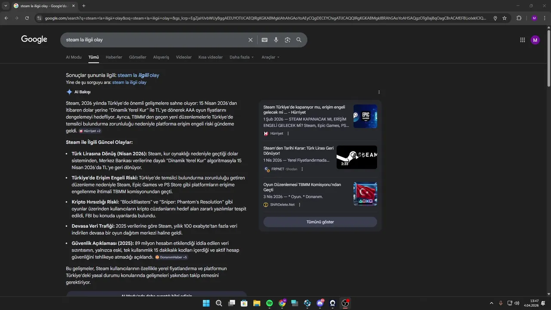The height and width of the screenshot is (310, 551).
Task: Open the Google account avatar menu
Action: (535, 40)
